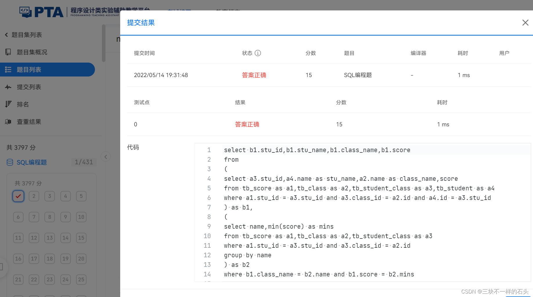
Task: Click the 排名 ranking icon
Action: [8, 104]
